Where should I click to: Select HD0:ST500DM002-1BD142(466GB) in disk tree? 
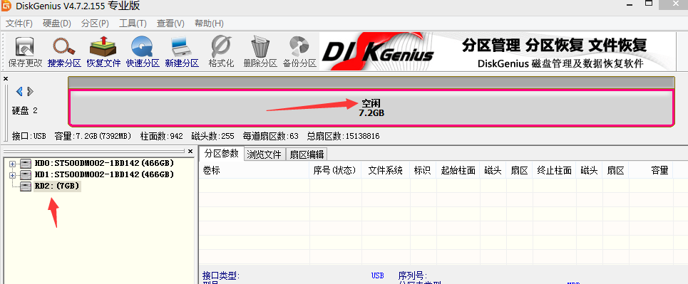pos(104,164)
